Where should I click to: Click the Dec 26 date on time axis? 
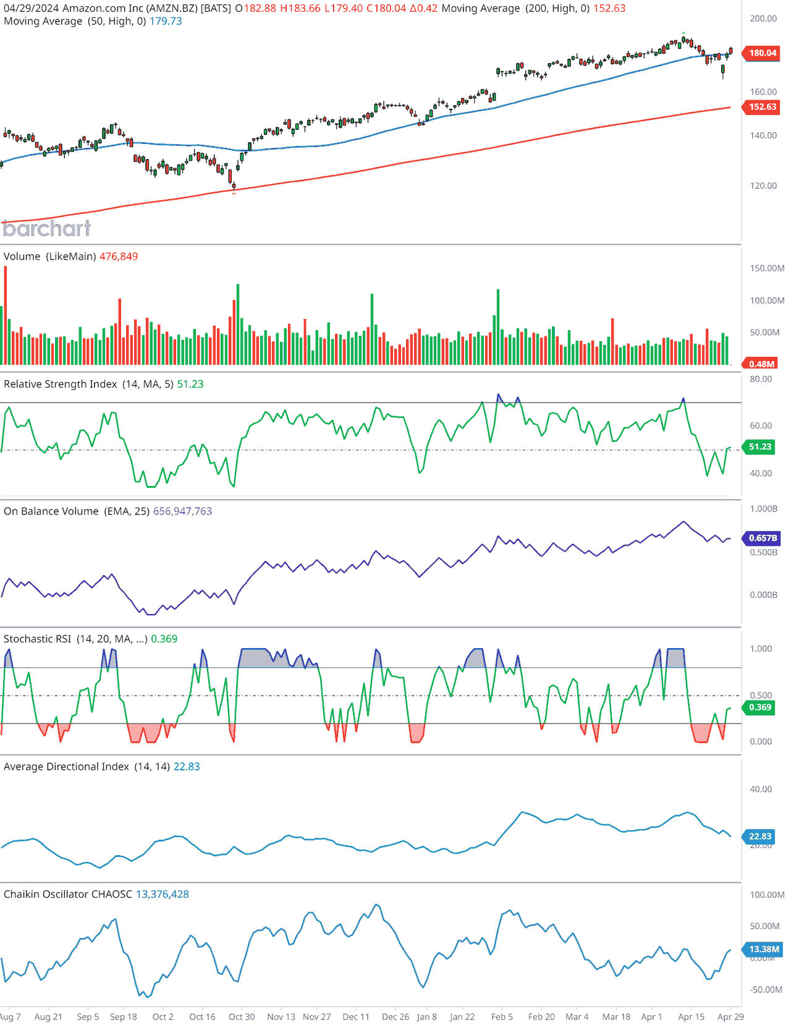point(395,1016)
